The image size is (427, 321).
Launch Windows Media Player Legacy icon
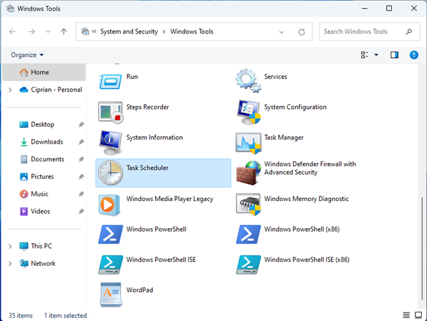point(109,204)
